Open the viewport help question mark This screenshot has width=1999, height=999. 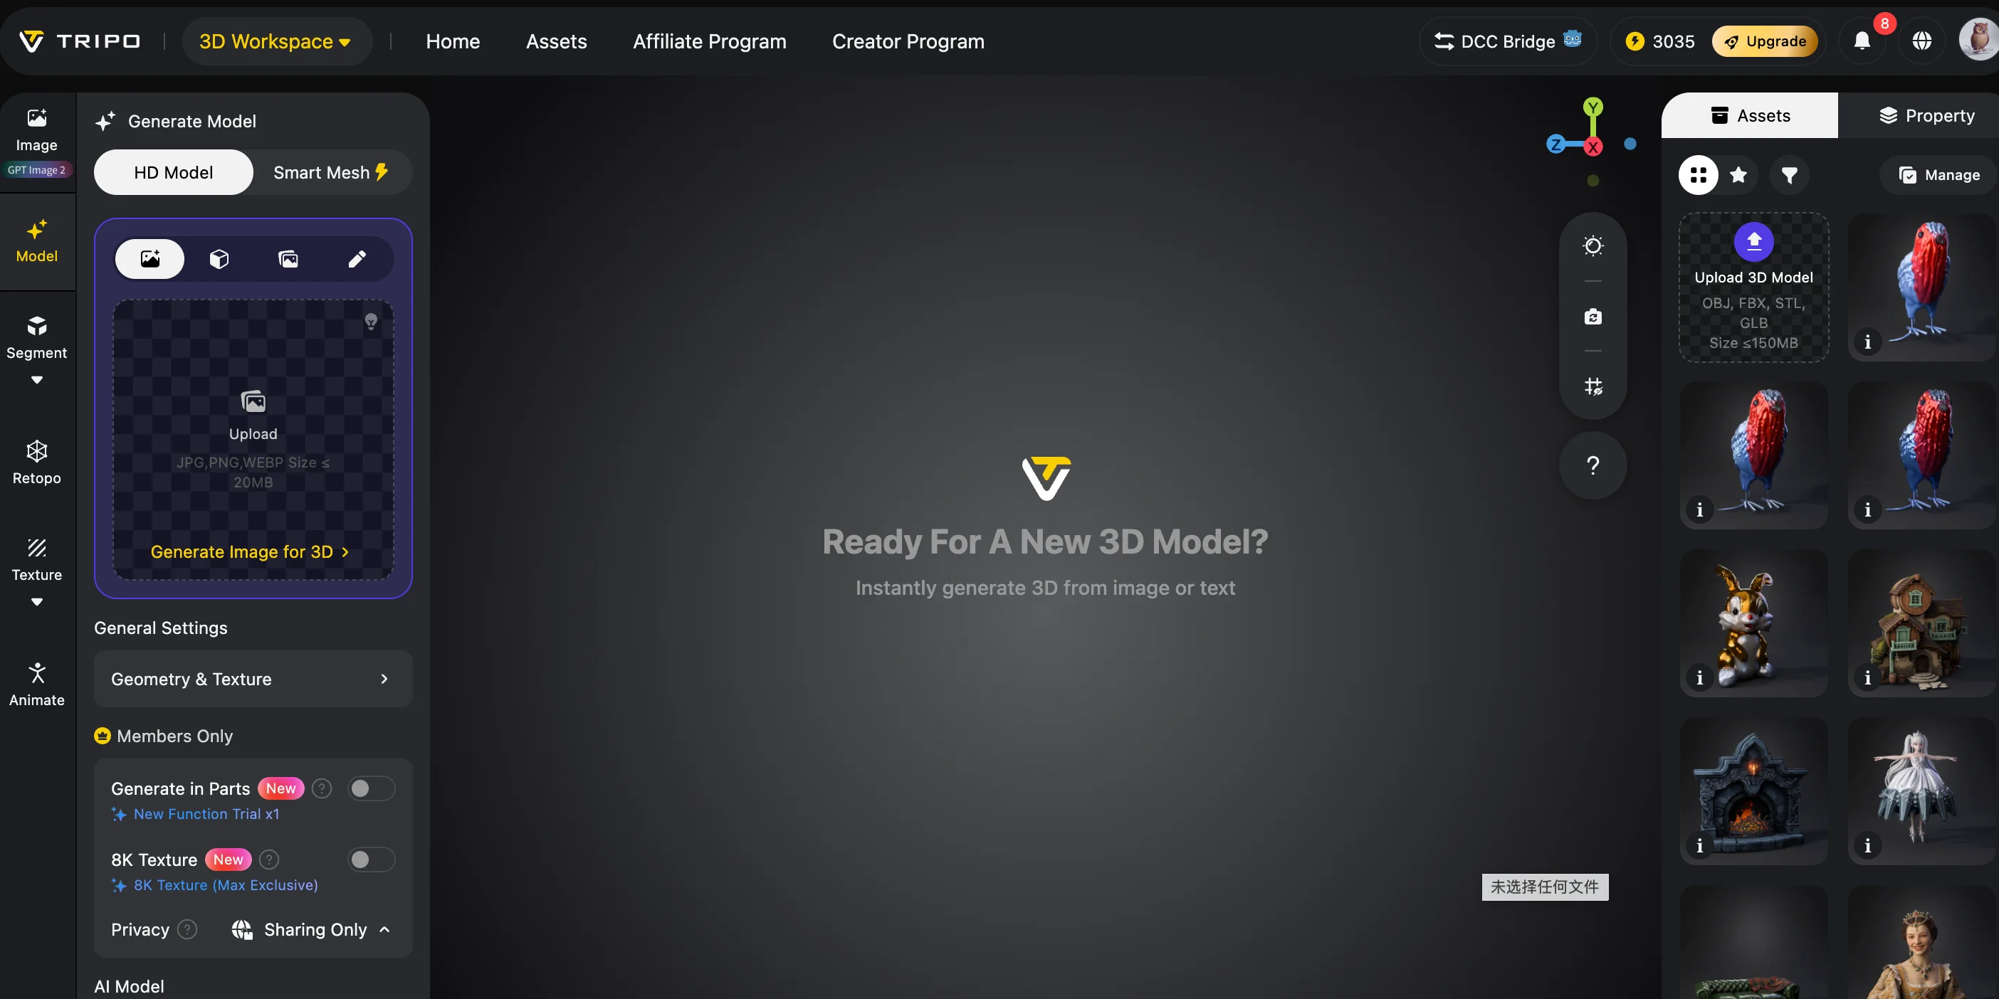tap(1593, 465)
